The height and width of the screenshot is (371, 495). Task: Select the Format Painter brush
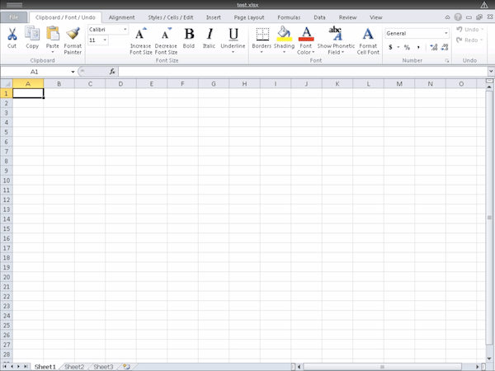point(73,34)
